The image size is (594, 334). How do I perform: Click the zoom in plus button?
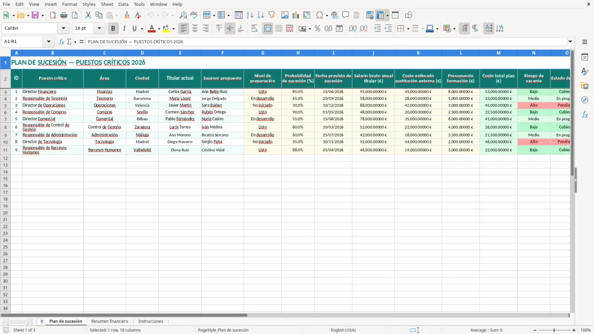pyautogui.click(x=574, y=330)
